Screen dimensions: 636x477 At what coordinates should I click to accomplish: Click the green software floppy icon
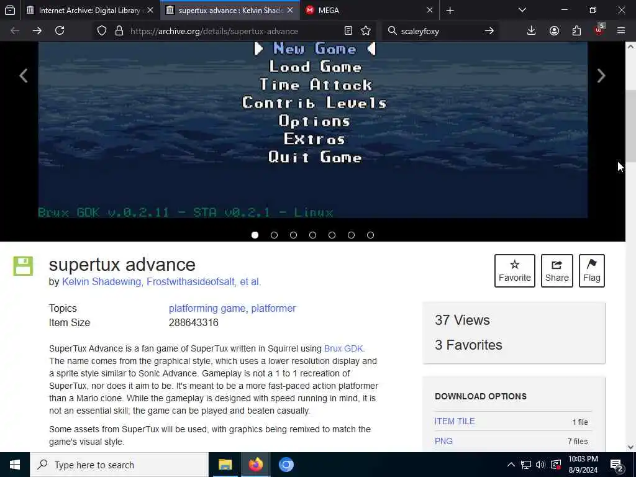[x=23, y=266]
